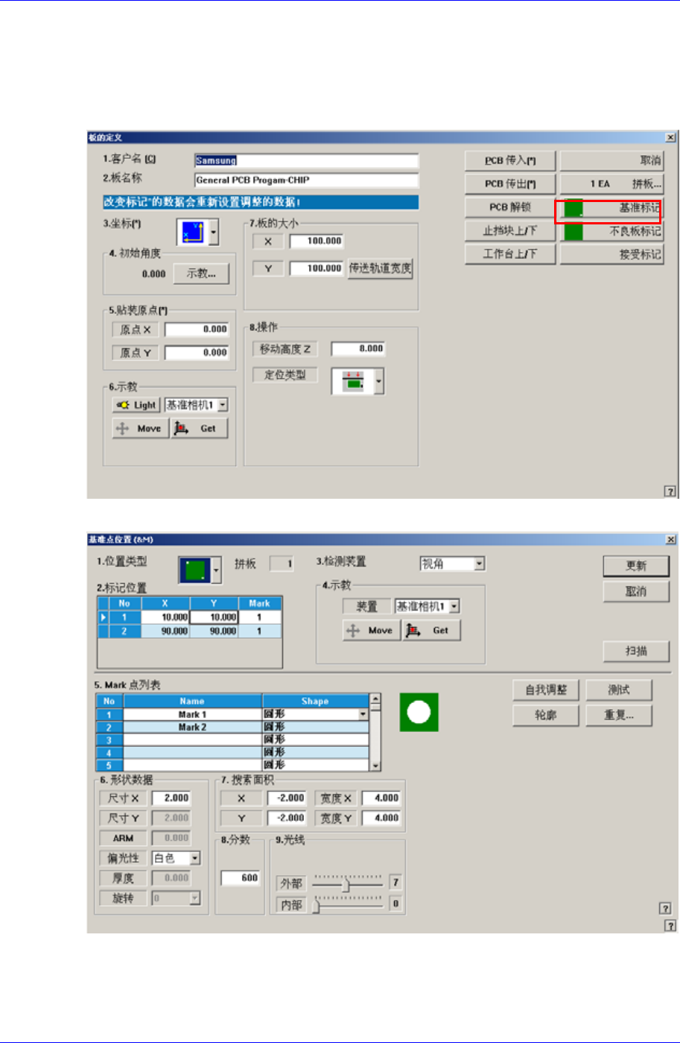Click the Get button in board definition
The image size is (680, 1043).
pyautogui.click(x=200, y=429)
